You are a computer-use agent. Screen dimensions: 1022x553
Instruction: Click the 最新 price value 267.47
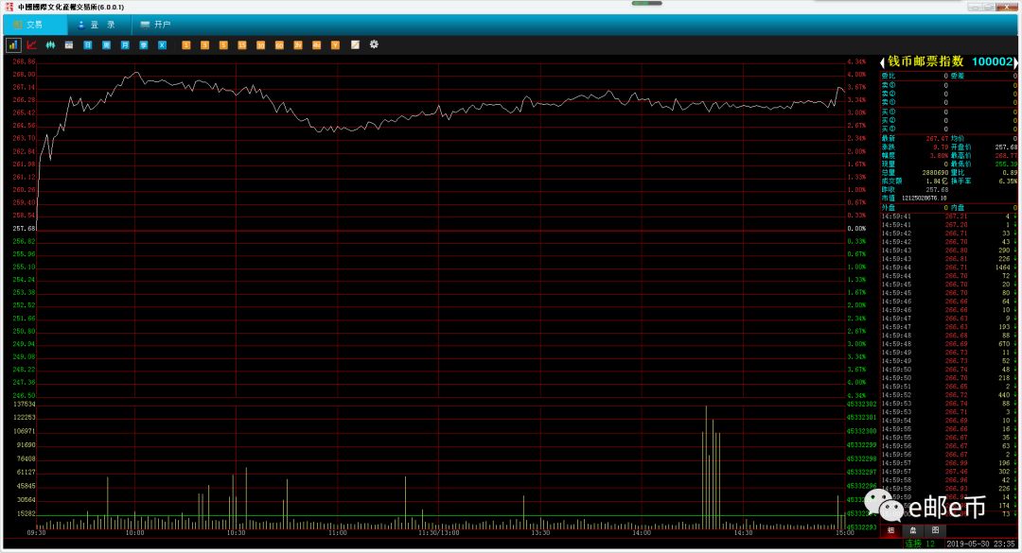click(x=937, y=139)
